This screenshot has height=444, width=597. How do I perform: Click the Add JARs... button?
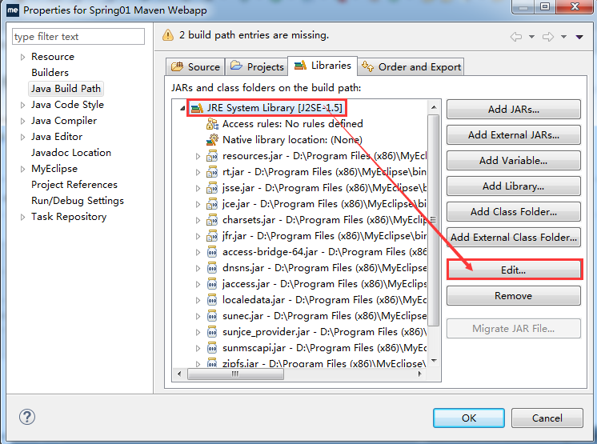click(514, 110)
